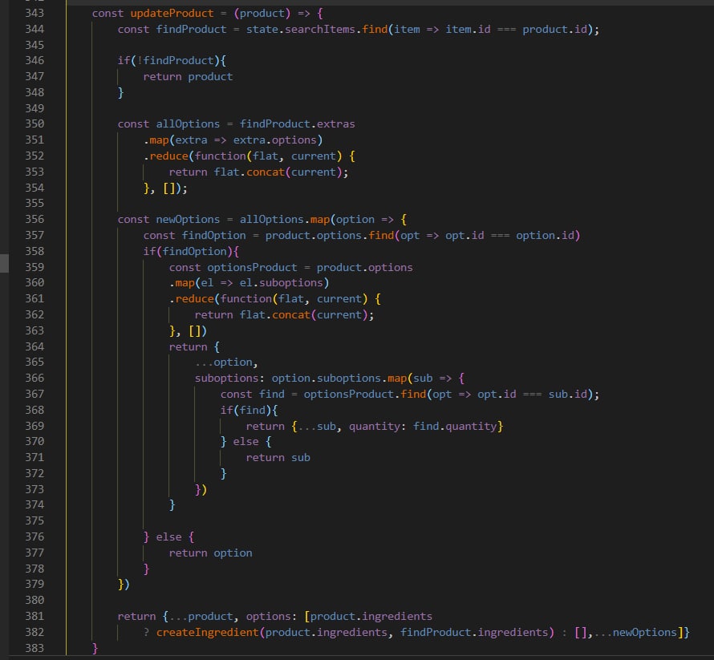Click 'product.ingredients' on line 381
Image resolution: width=714 pixels, height=660 pixels.
coord(371,617)
